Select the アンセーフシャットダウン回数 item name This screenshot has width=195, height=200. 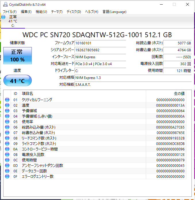click(42, 165)
